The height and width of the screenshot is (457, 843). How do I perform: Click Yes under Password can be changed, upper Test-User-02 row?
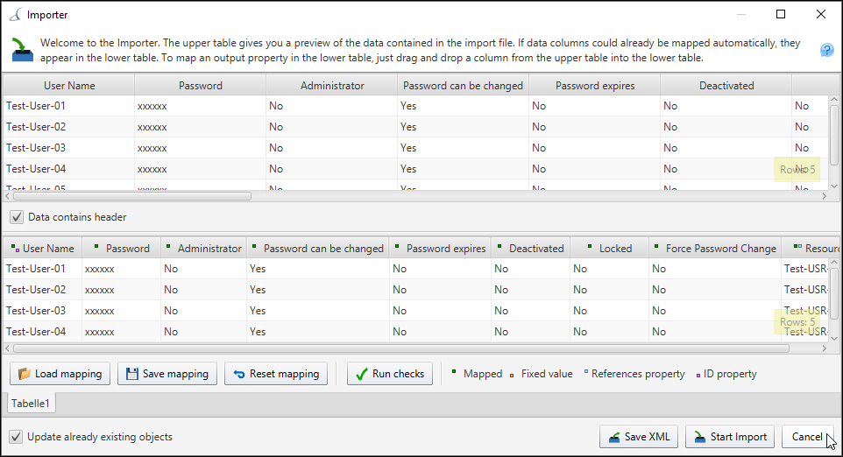click(408, 127)
